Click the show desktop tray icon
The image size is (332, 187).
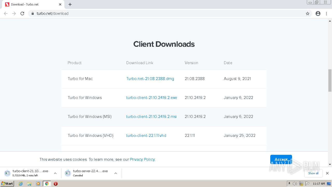coord(329,184)
